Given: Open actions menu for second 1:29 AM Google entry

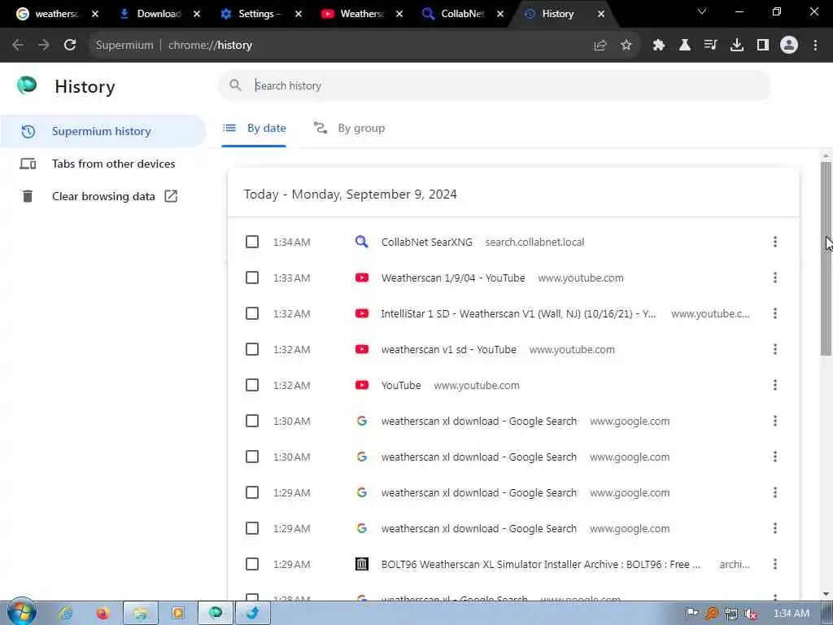Looking at the screenshot, I should tap(775, 528).
